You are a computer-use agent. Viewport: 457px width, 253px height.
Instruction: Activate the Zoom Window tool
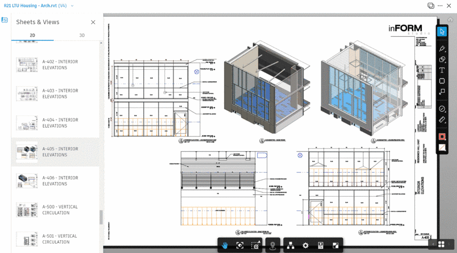[x=255, y=245]
